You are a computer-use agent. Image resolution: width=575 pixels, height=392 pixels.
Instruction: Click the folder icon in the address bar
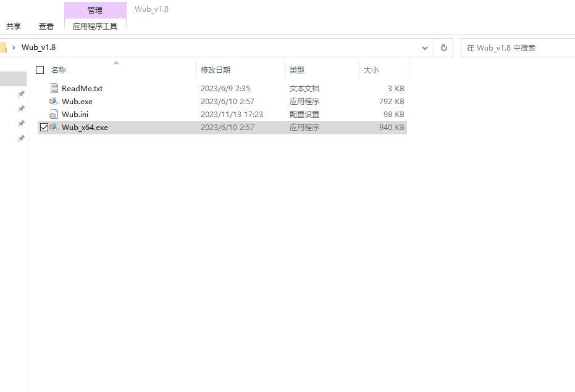pos(3,48)
